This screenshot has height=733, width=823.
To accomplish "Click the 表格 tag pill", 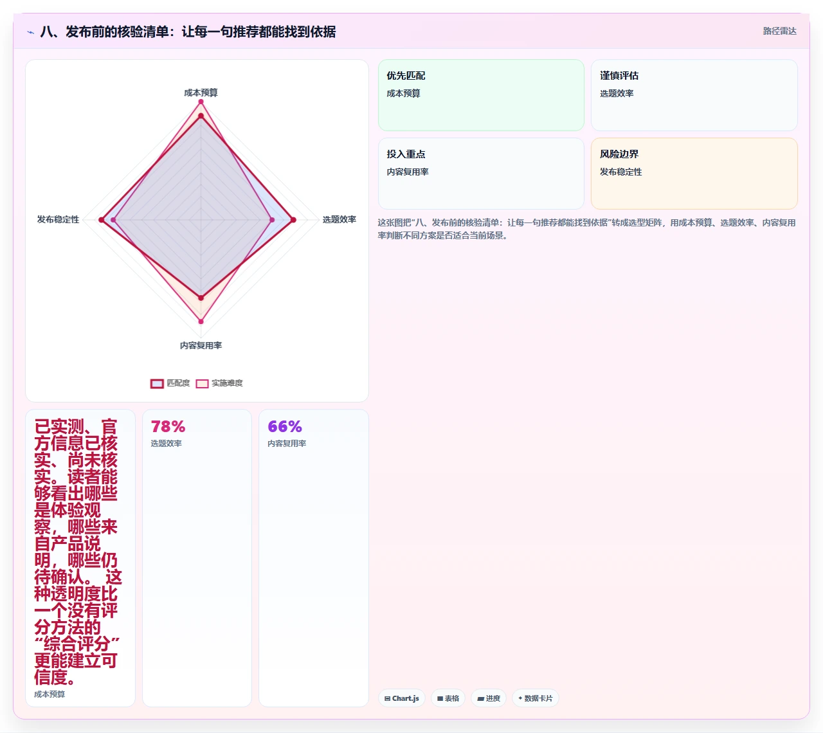I will click(448, 698).
